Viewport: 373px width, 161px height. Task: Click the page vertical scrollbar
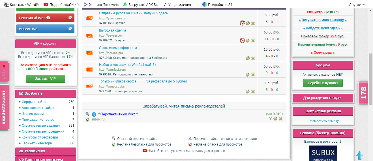370,79
